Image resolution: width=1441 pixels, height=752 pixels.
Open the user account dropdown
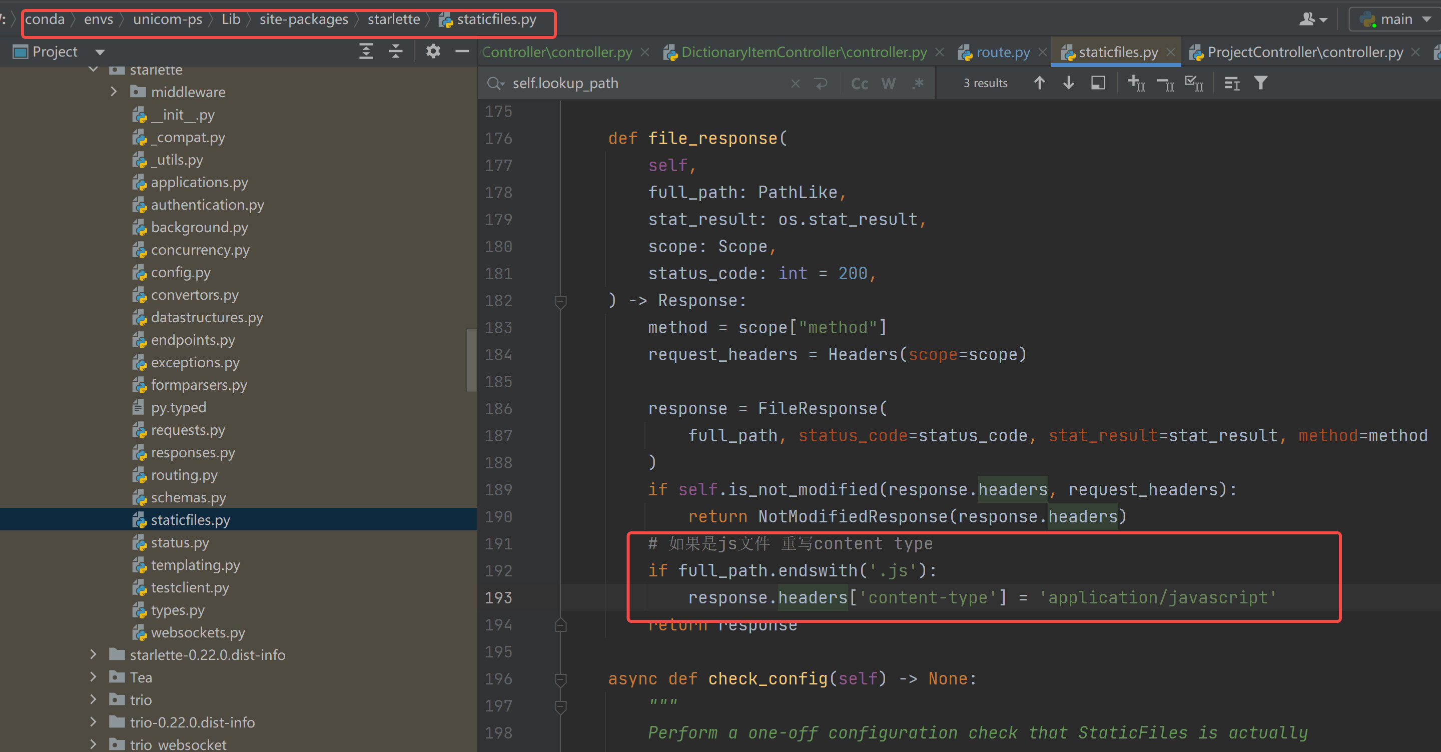(x=1312, y=20)
